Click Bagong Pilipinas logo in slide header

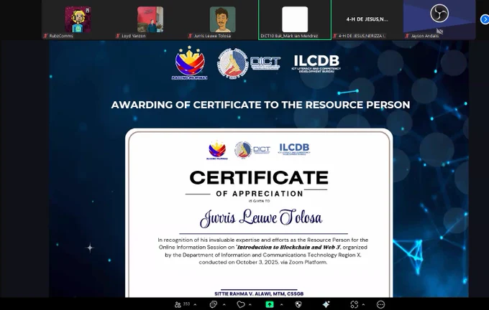190,63
